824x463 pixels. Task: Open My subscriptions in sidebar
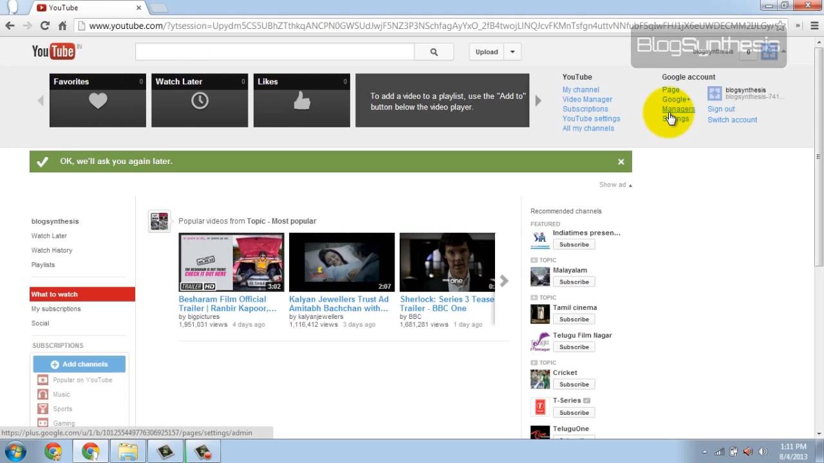pyautogui.click(x=56, y=309)
